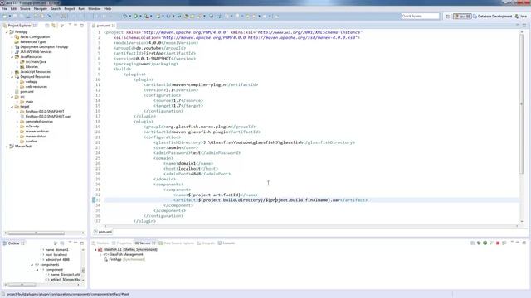Open the Source menu
Viewport: 531px width, 298px height.
pyautogui.click(x=25, y=9)
